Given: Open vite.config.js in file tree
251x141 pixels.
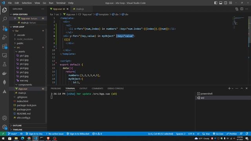Looking at the screenshot, I should 24,117.
